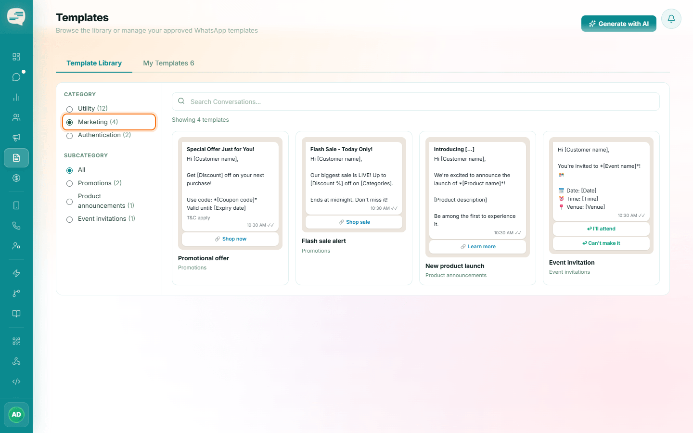
Task: Click the Generate with AI button
Action: 619,24
